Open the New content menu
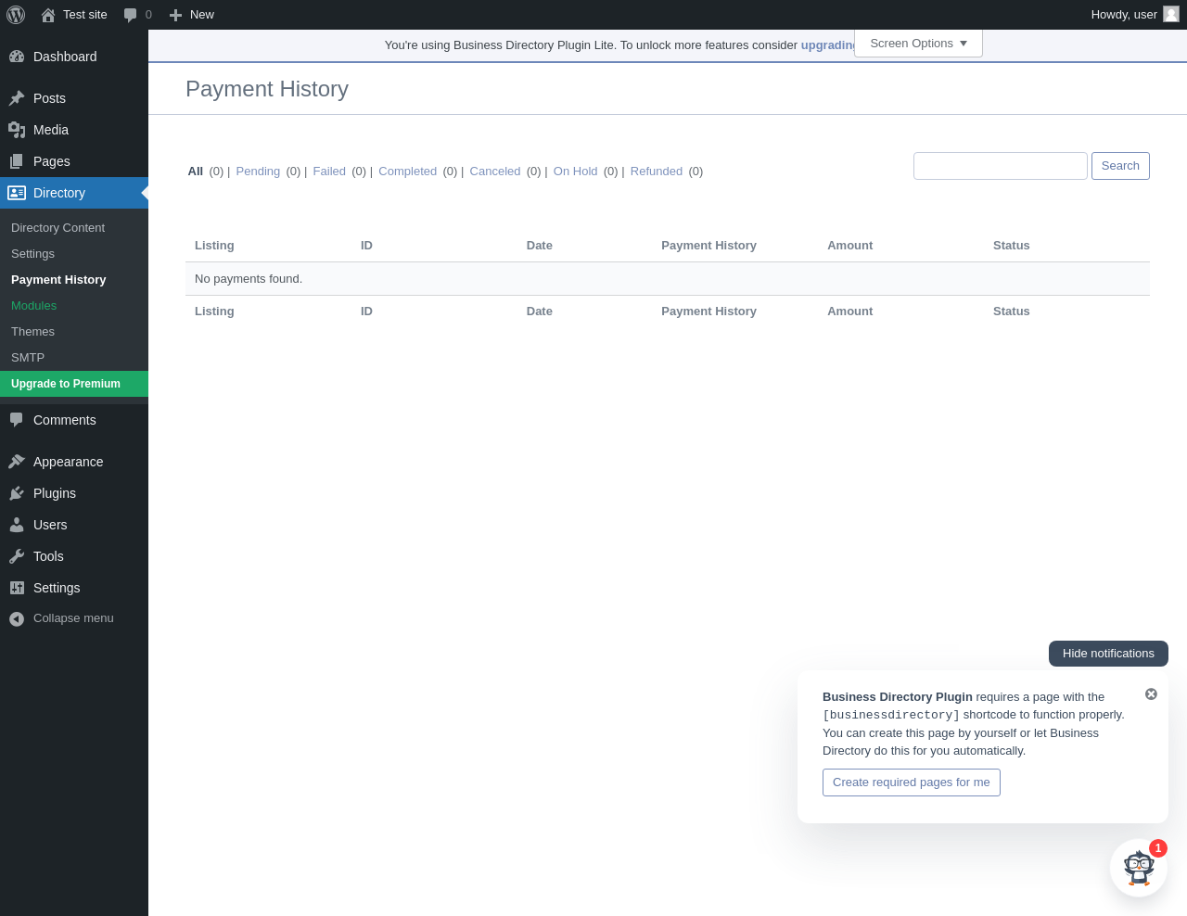Screen dimensions: 1187x916 191,15
